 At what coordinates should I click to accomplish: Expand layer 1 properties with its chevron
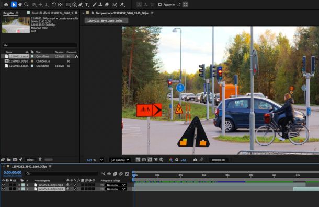pyautogui.click(x=19, y=185)
